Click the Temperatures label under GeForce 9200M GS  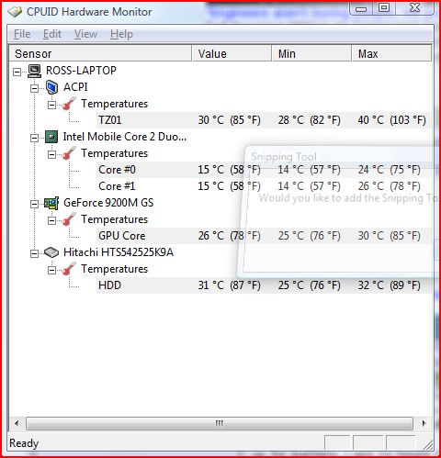(x=114, y=219)
